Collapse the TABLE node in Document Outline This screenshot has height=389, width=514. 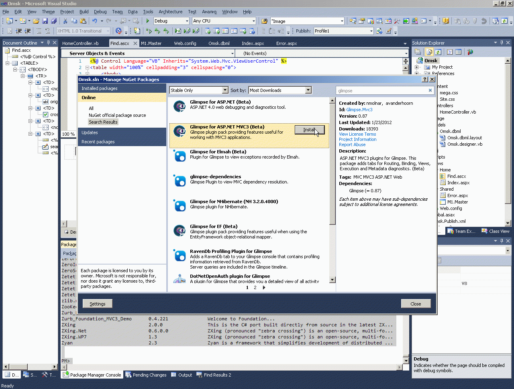click(8, 63)
